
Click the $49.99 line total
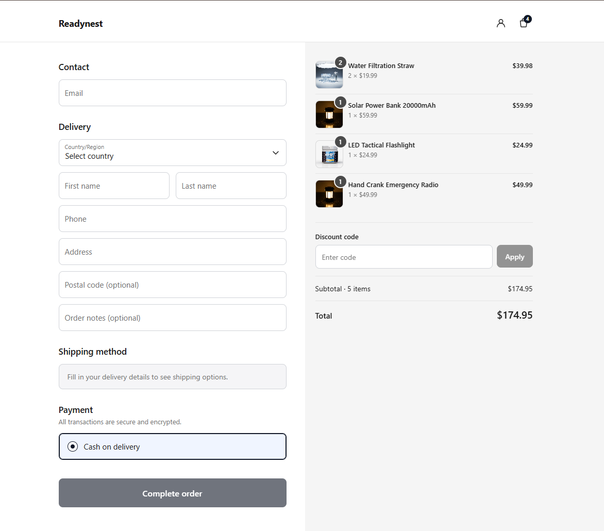[x=523, y=185]
